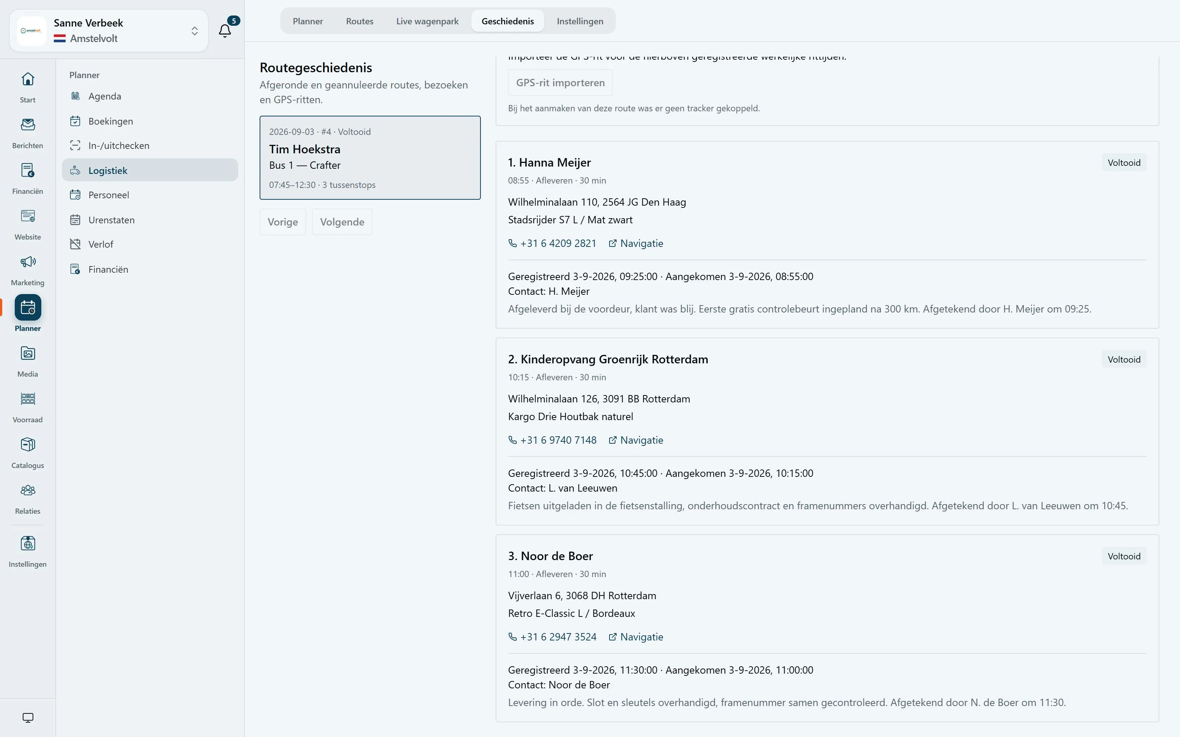Viewport: 1180px width, 737px height.
Task: Open Navigatie for Hanna Meijer stop
Action: click(x=636, y=243)
